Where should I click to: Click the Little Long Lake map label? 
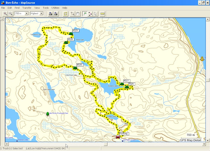click(49, 89)
